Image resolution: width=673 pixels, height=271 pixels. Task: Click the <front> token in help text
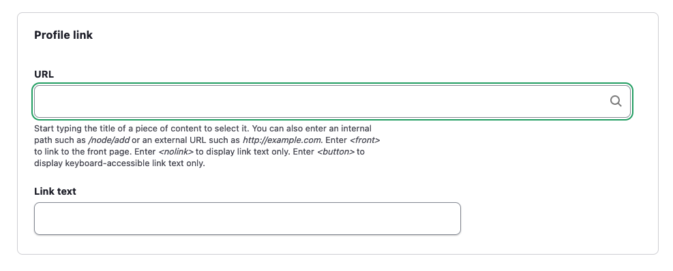pyautogui.click(x=365, y=140)
